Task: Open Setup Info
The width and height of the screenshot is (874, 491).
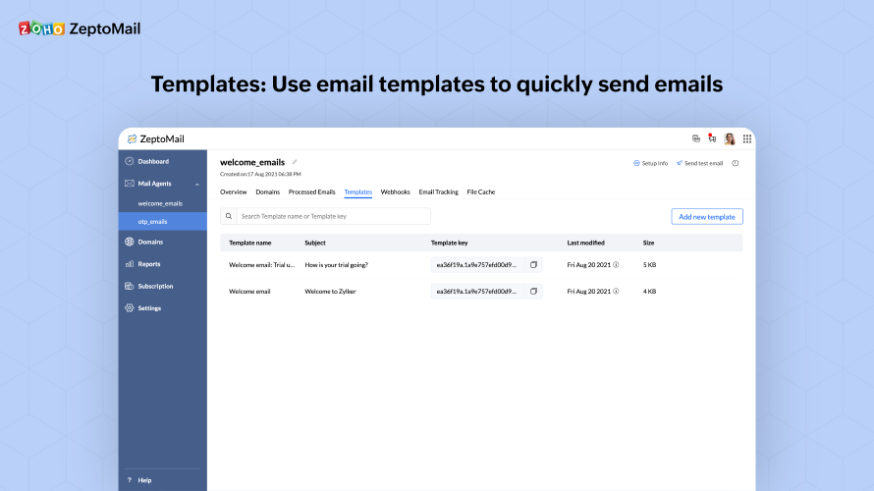Action: coord(650,163)
